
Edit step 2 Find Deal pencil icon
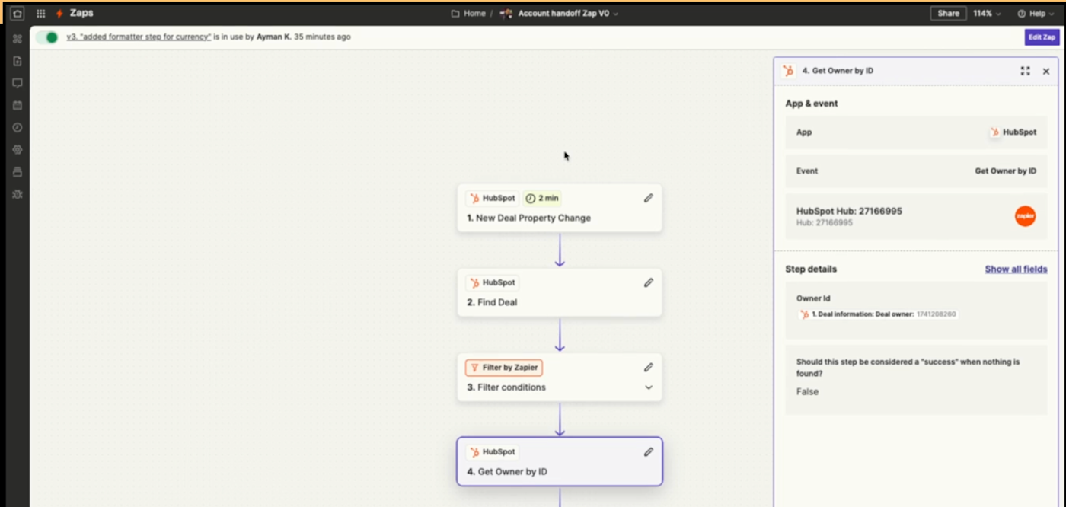(649, 282)
